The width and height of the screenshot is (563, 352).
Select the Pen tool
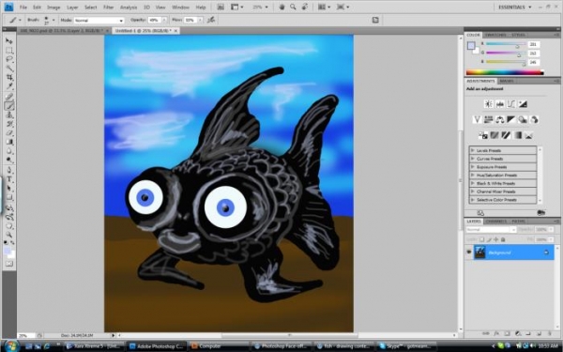click(9, 170)
